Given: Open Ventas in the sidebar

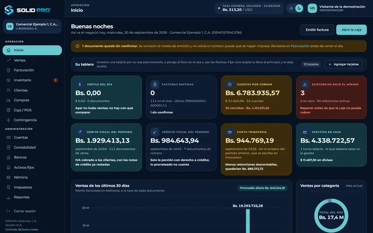Looking at the screenshot, I should pyautogui.click(x=32, y=61).
